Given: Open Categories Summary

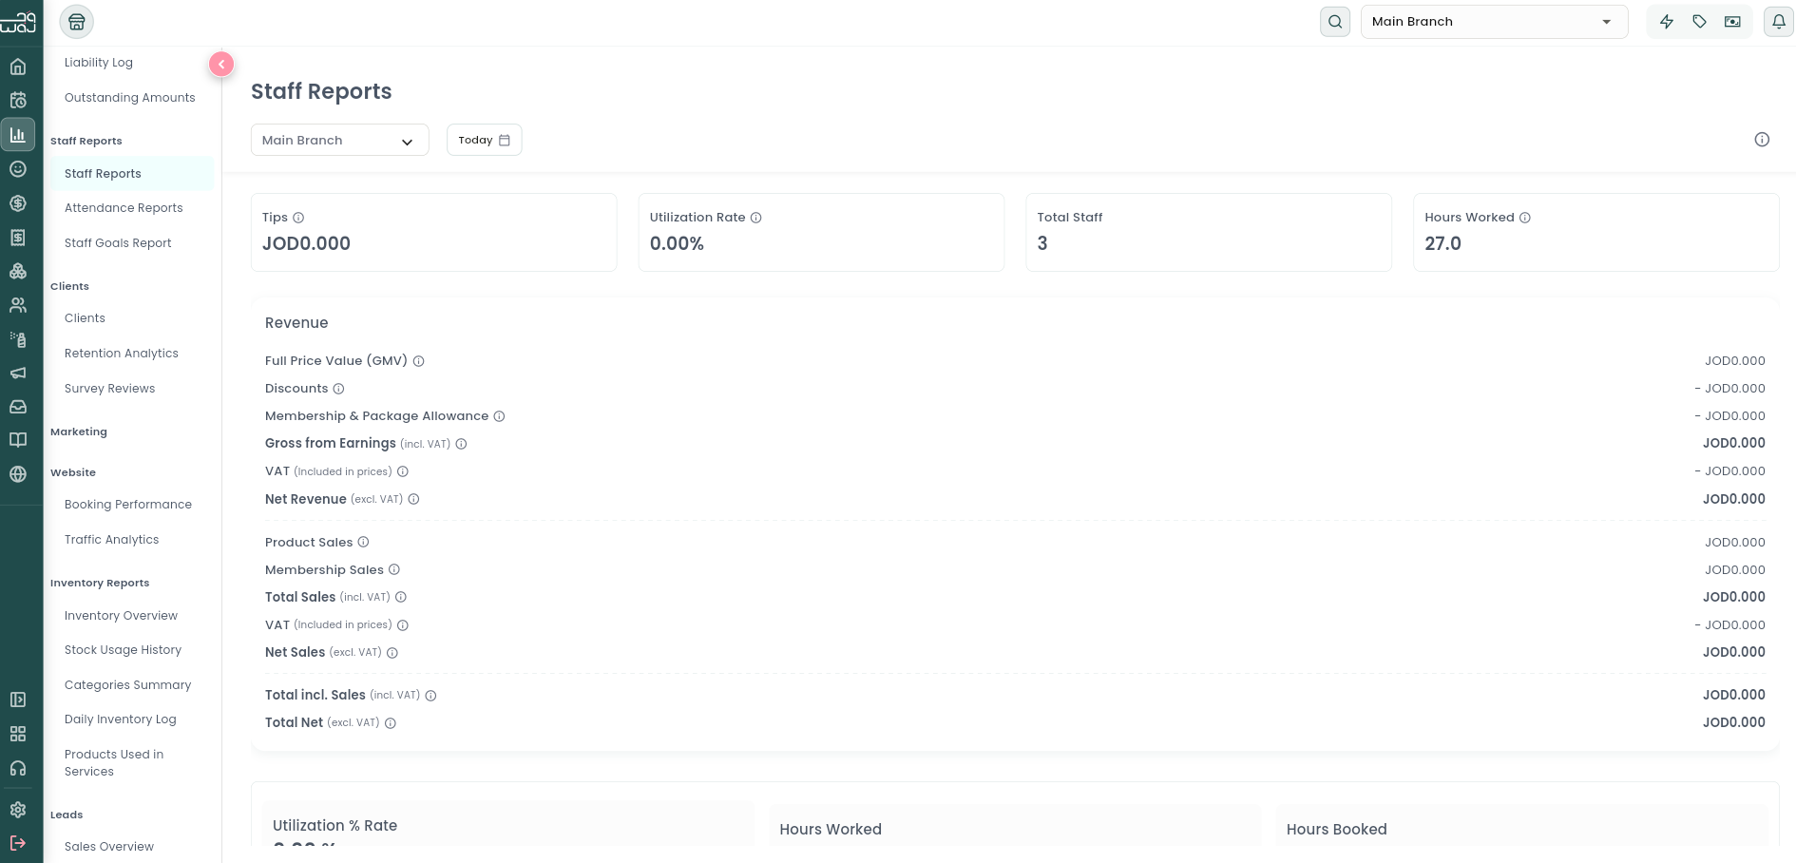Looking at the screenshot, I should tap(127, 685).
